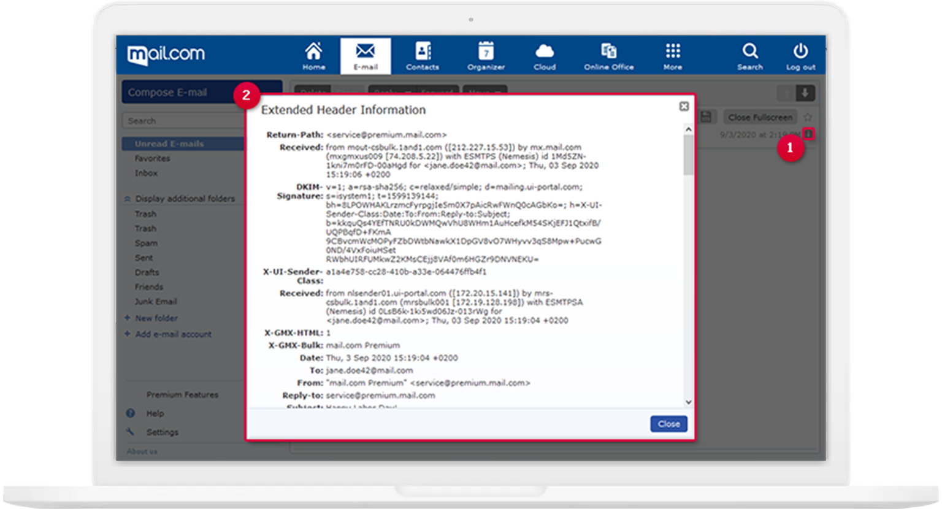Open the Friends folder
942x509 pixels.
pyautogui.click(x=149, y=287)
